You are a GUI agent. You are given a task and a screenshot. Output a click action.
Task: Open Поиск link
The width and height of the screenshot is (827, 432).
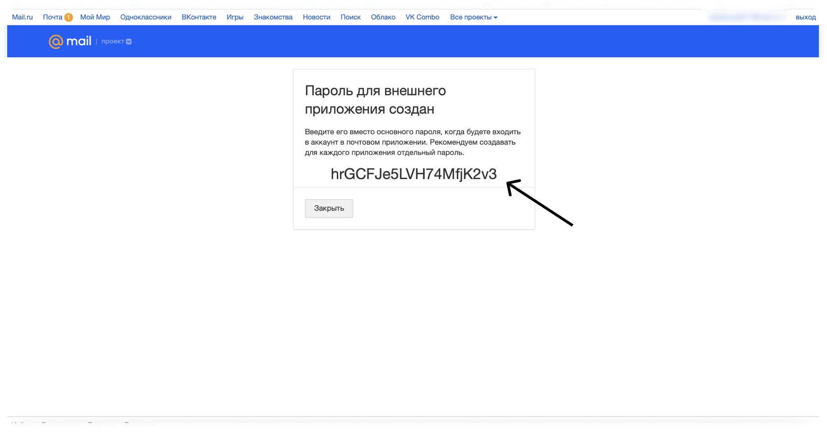350,17
